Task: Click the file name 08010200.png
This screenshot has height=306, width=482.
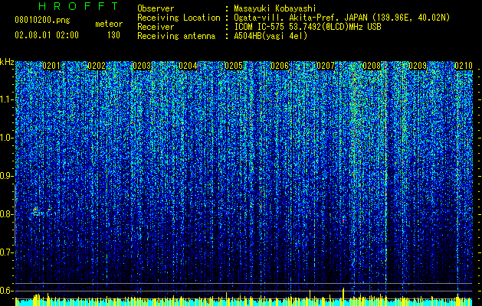Action: click(x=42, y=21)
